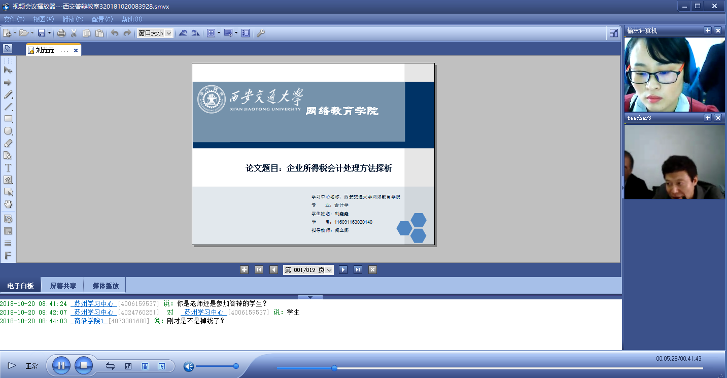Click the window layout icon at top right of whiteboard
727x378 pixels.
(613, 33)
